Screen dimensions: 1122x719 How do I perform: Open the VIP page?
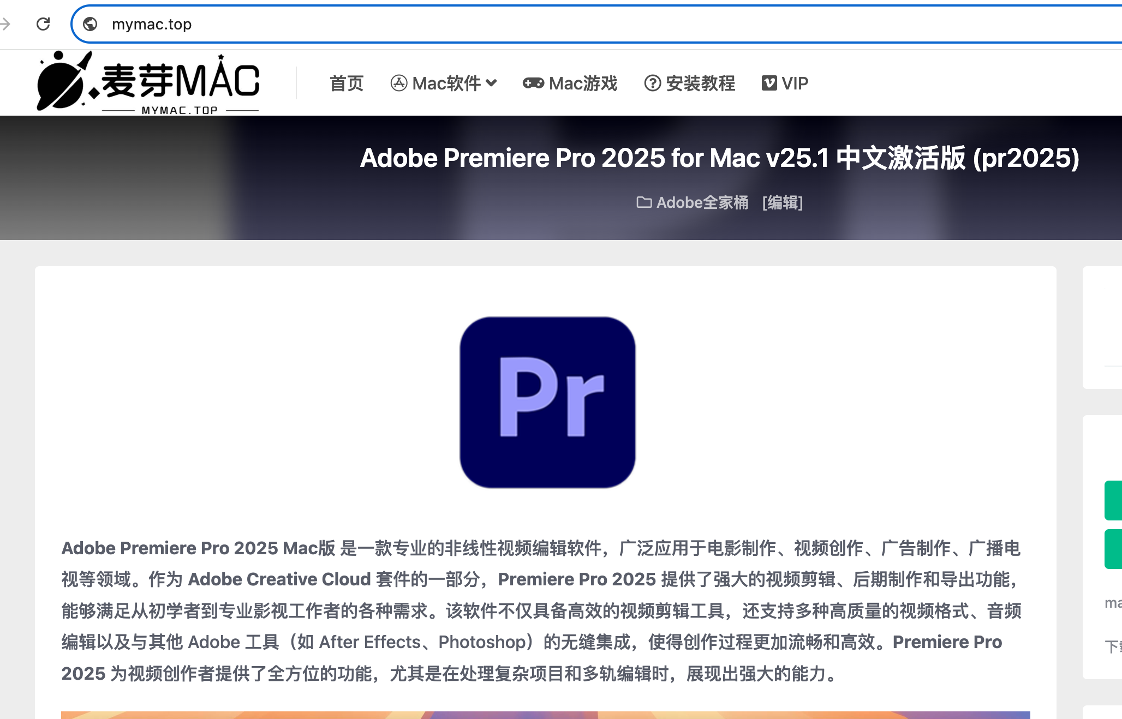pyautogui.click(x=795, y=83)
